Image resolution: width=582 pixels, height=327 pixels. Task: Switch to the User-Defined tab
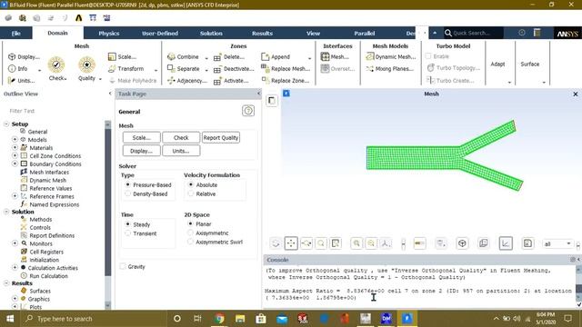[160, 33]
